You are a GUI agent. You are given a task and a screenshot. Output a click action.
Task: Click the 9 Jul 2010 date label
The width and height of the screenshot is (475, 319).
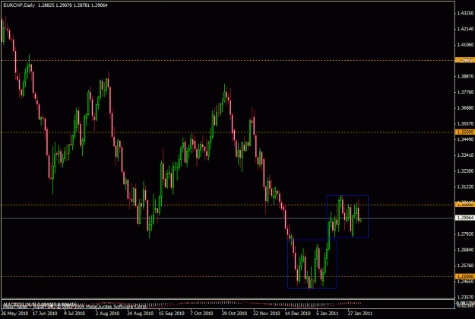[x=74, y=314]
